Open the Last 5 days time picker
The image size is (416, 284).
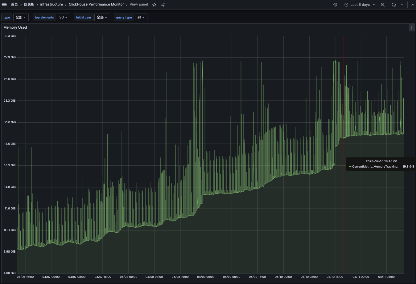pos(360,5)
